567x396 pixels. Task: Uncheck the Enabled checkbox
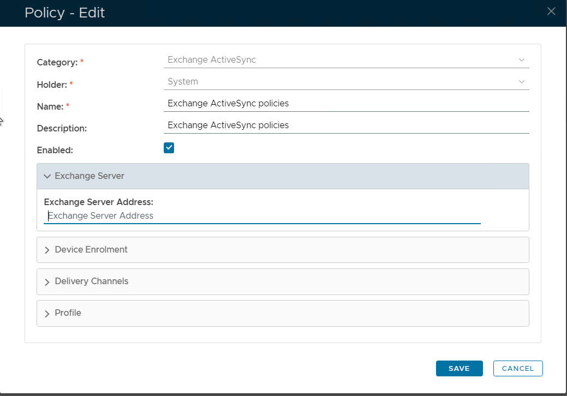click(x=169, y=148)
